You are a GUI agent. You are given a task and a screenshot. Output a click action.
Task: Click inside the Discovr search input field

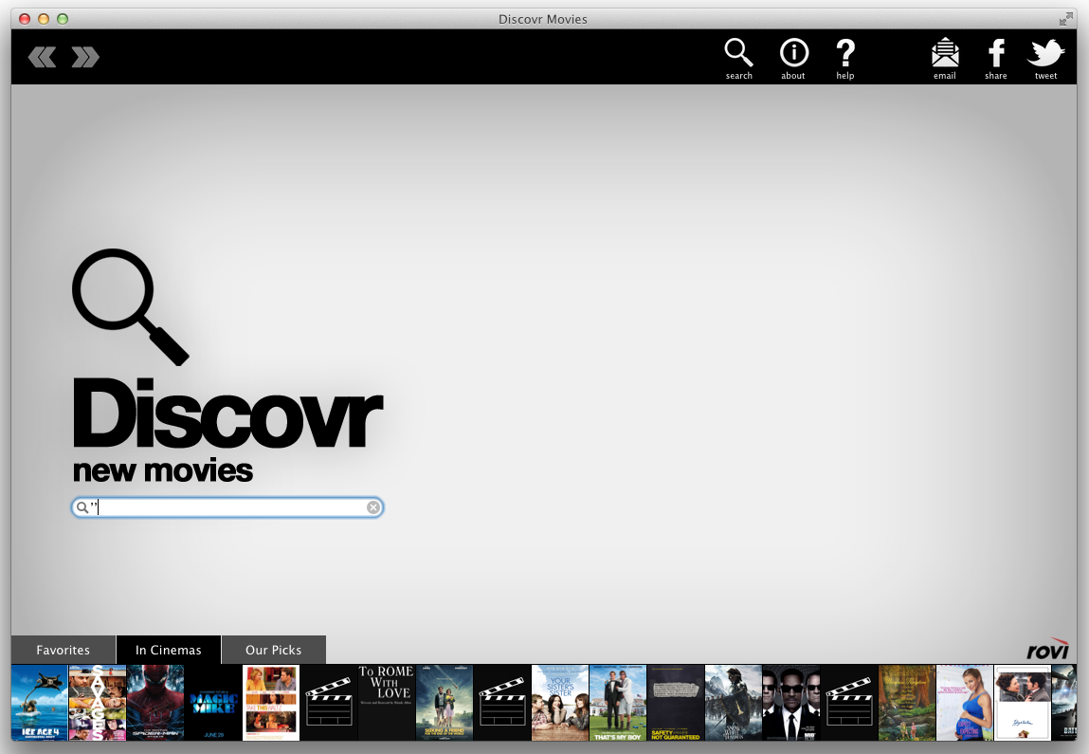click(227, 508)
